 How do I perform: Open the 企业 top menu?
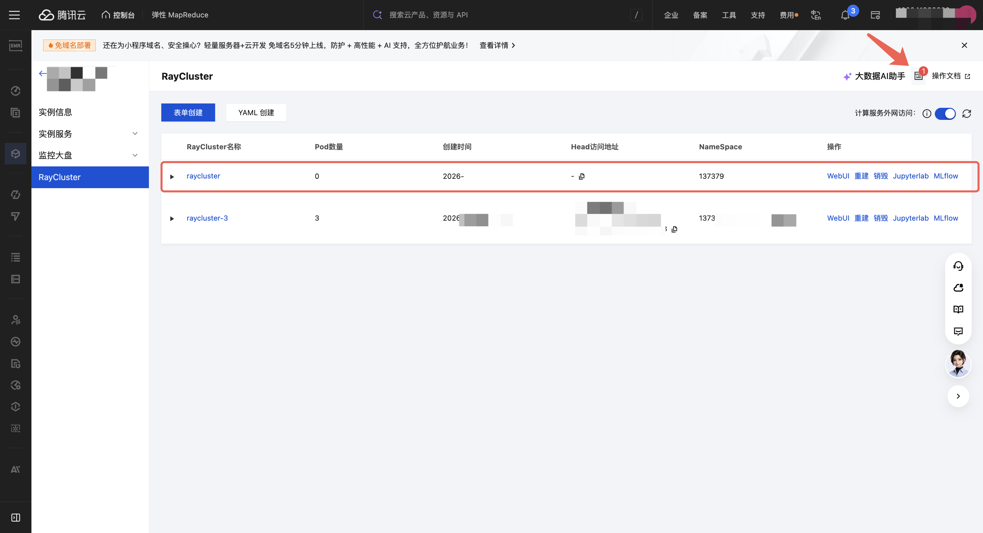[671, 15]
